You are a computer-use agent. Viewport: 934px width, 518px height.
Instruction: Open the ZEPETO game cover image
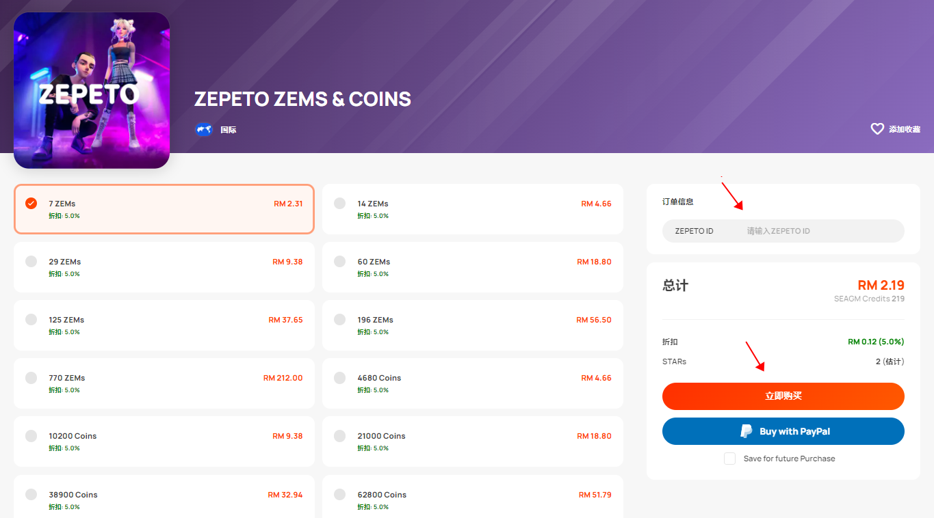pyautogui.click(x=92, y=90)
